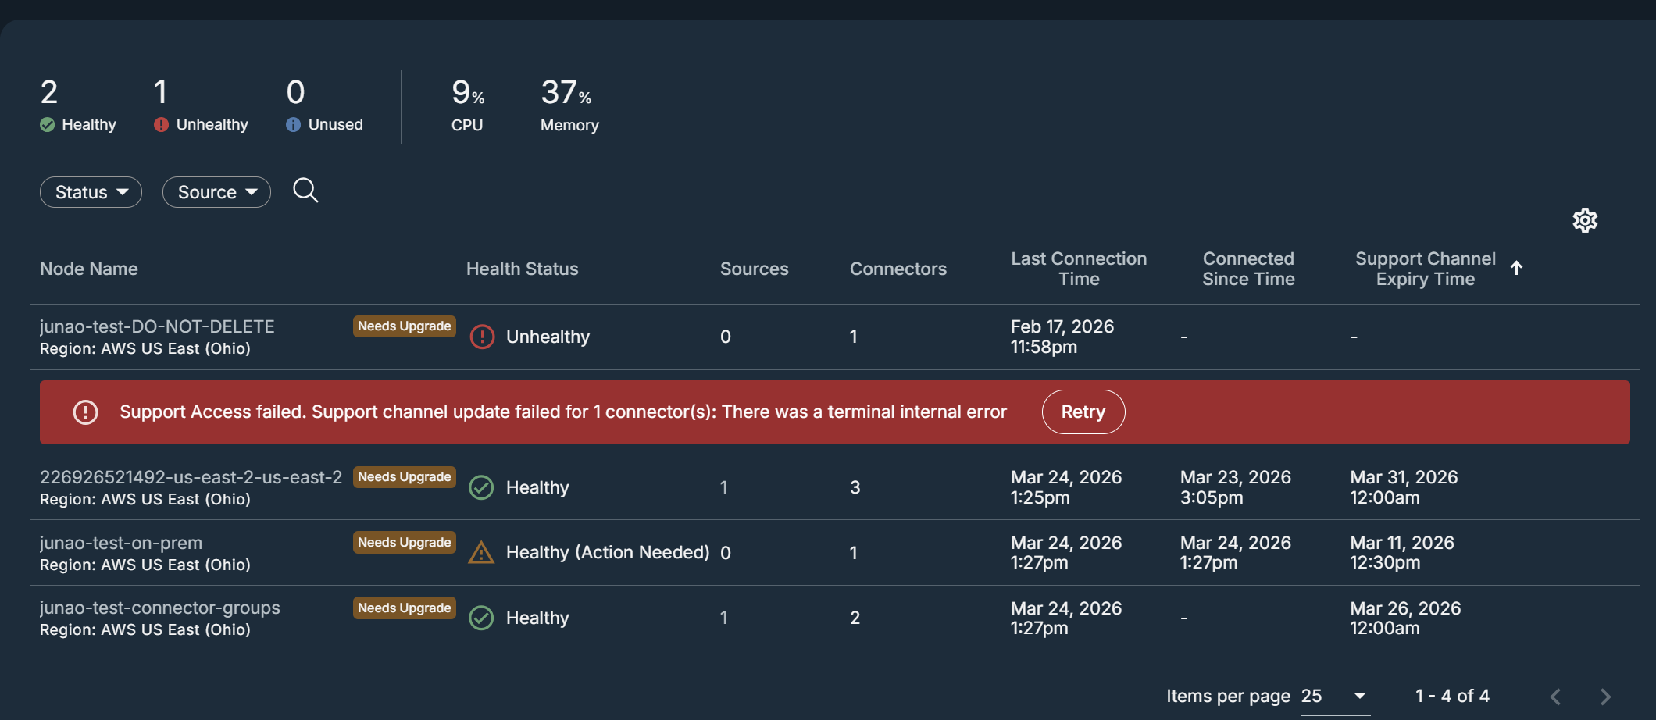Click the Last Connection Time column header
The image size is (1656, 720).
point(1078,269)
